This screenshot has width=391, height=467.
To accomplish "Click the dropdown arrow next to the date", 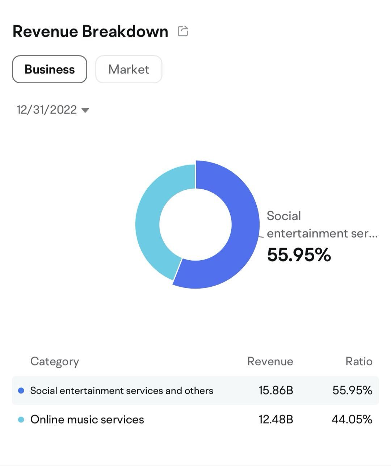I will click(85, 110).
